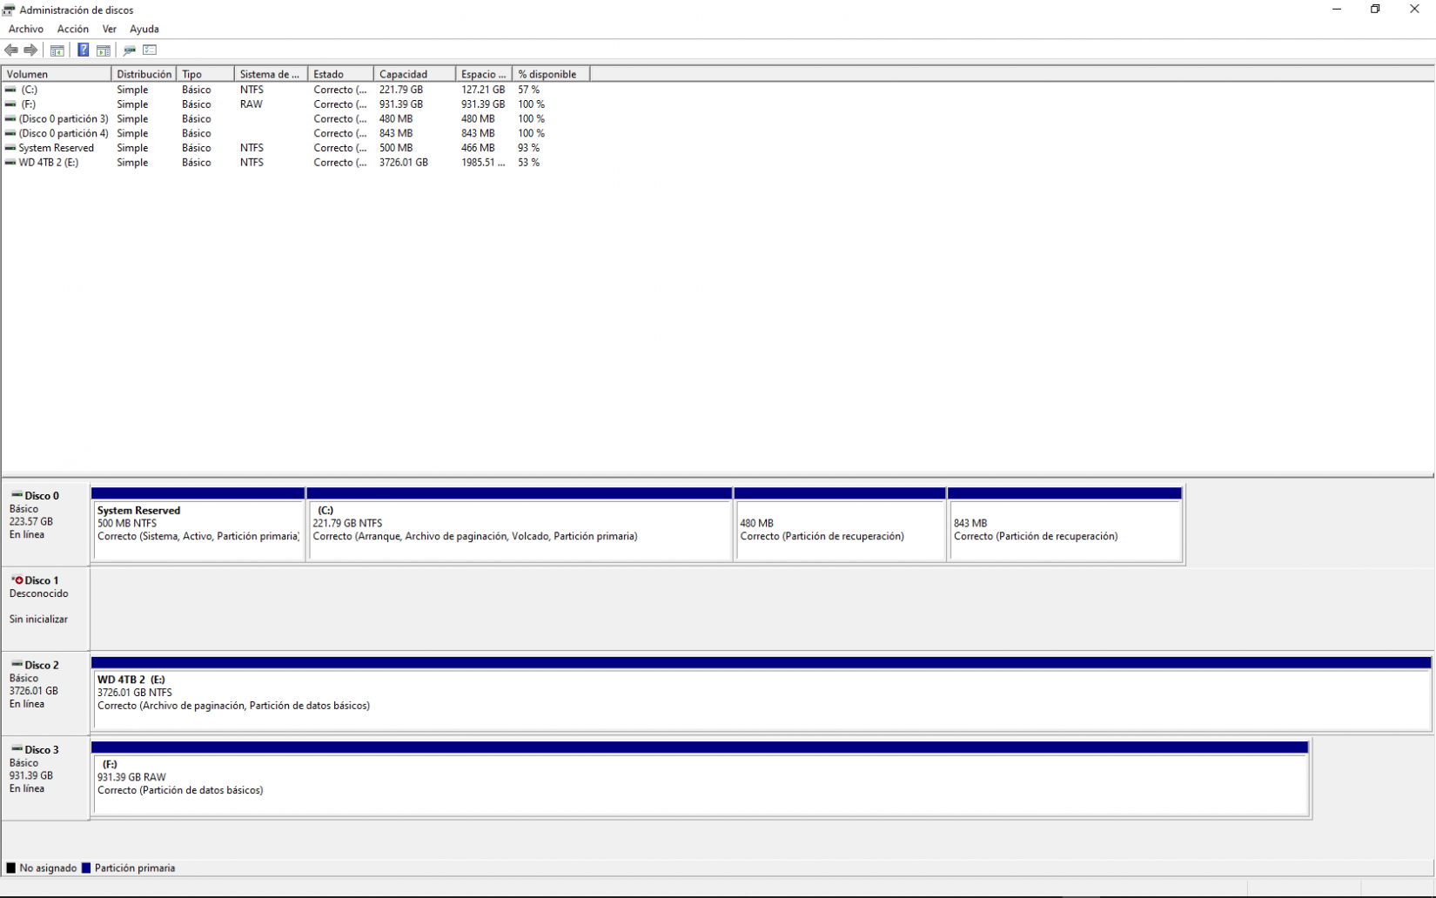The height and width of the screenshot is (898, 1436).
Task: Sort by the Capacidad column header
Action: tap(415, 75)
